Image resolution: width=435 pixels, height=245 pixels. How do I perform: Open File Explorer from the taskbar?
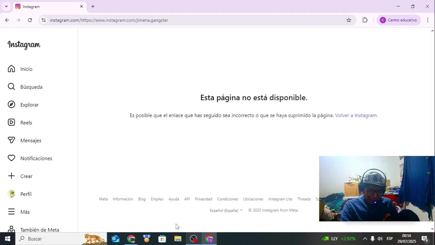[178, 239]
